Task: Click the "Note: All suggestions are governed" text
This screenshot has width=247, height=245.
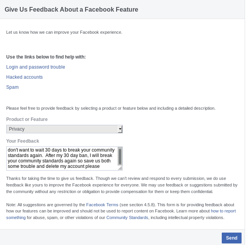Action: tap(45, 204)
